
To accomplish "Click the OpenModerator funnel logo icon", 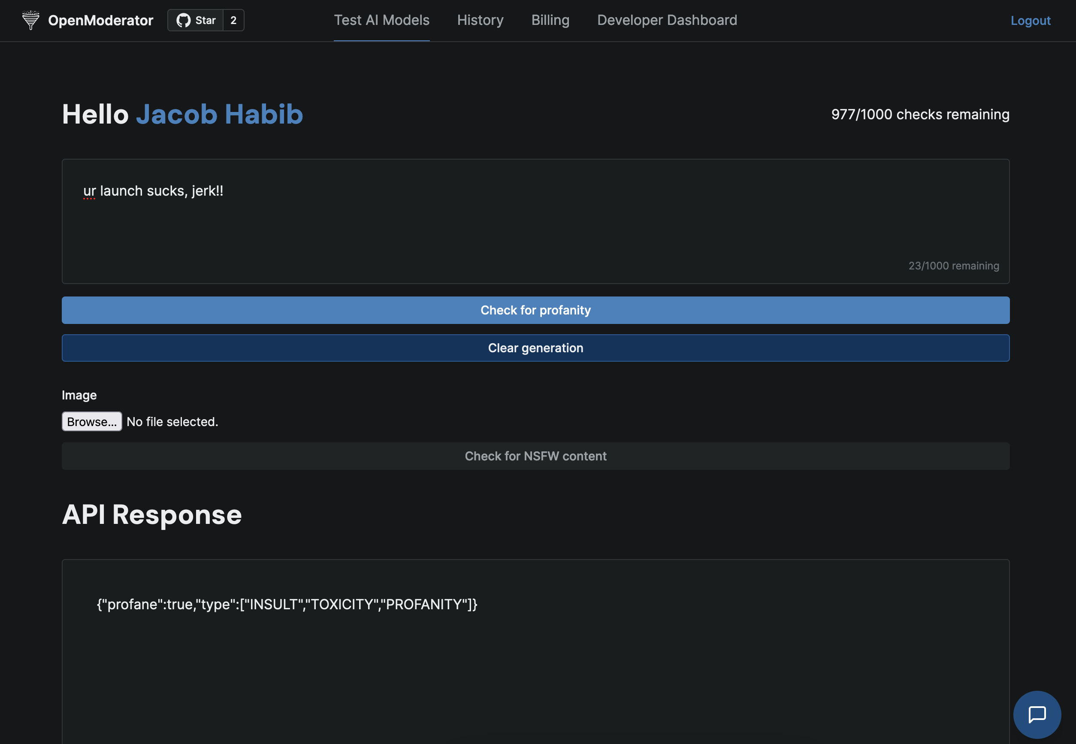I will [x=31, y=20].
